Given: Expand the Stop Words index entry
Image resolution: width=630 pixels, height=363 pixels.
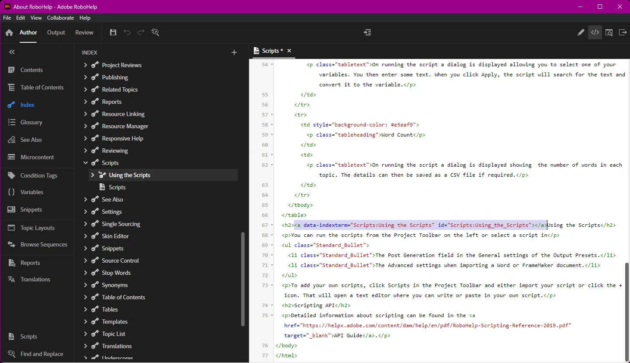Looking at the screenshot, I should point(86,273).
